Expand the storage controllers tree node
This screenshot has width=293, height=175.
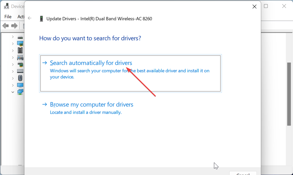point(13,64)
